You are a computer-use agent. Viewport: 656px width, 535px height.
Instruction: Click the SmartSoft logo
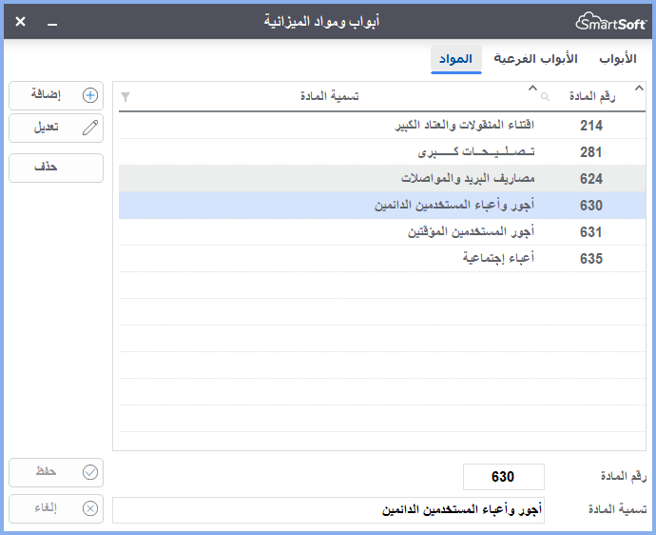tap(611, 21)
